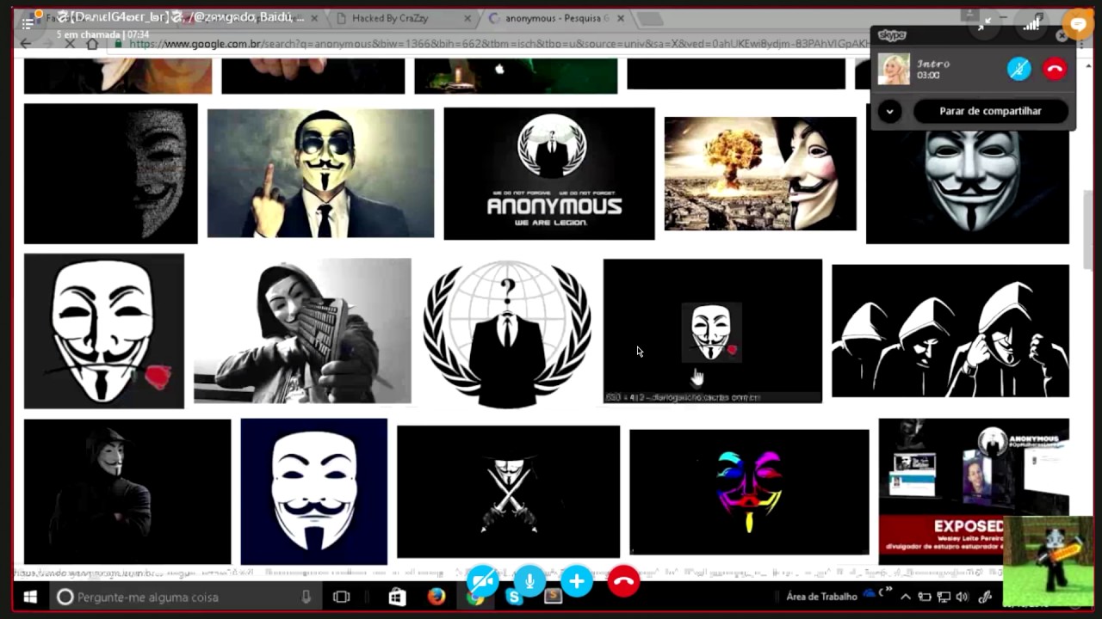Click Cortana search box Pergunte-me alguma coisa
The height and width of the screenshot is (619, 1102).
(x=185, y=597)
